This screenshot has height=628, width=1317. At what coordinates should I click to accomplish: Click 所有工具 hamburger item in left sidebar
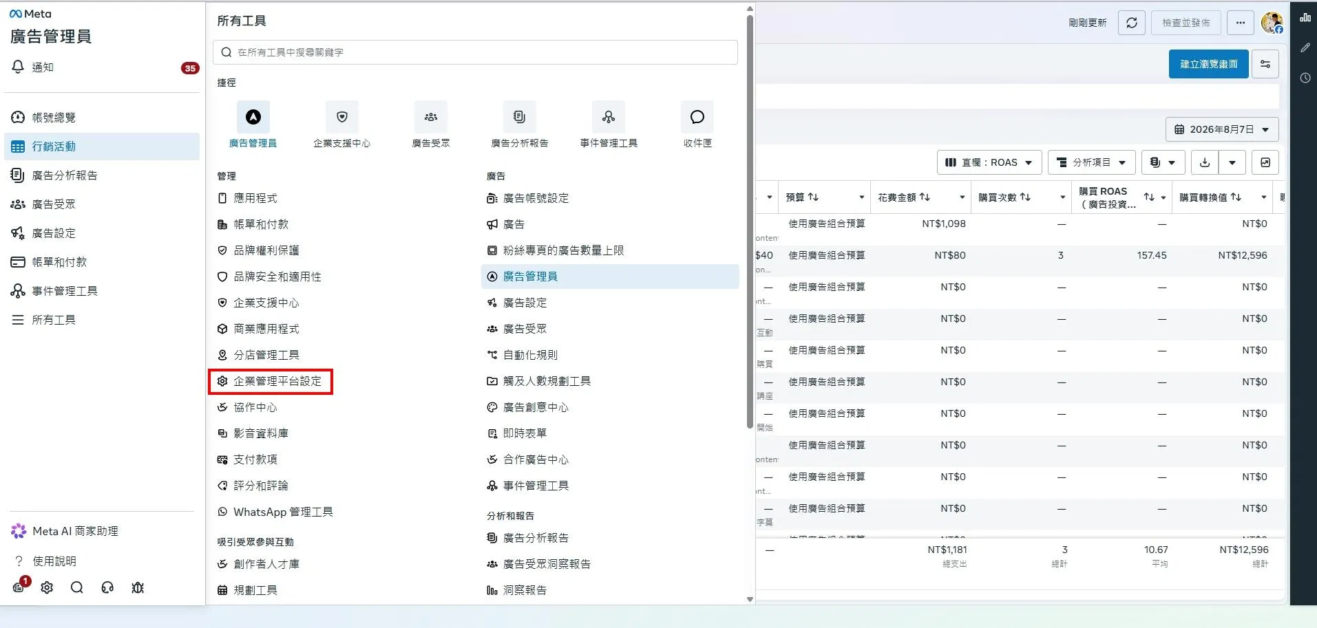[102, 320]
